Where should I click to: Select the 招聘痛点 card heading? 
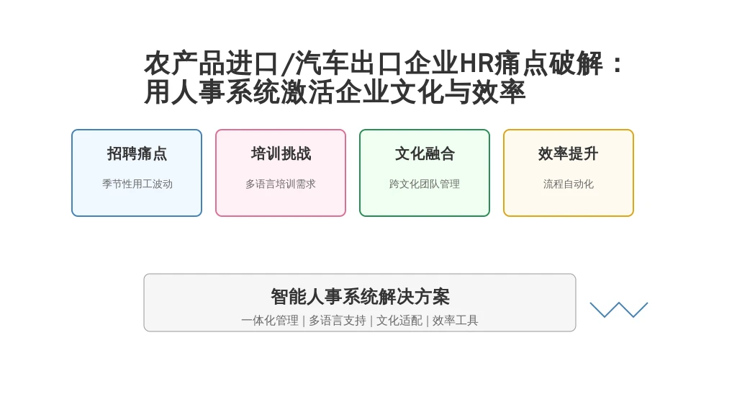click(137, 153)
